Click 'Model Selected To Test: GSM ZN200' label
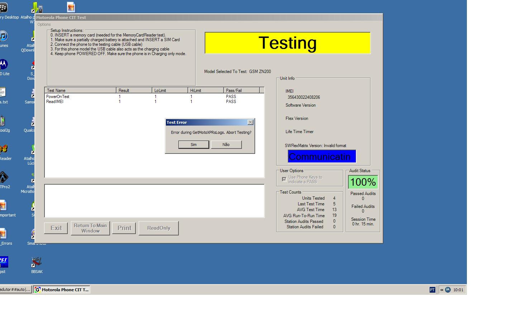This screenshot has width=516, height=322. (x=238, y=72)
